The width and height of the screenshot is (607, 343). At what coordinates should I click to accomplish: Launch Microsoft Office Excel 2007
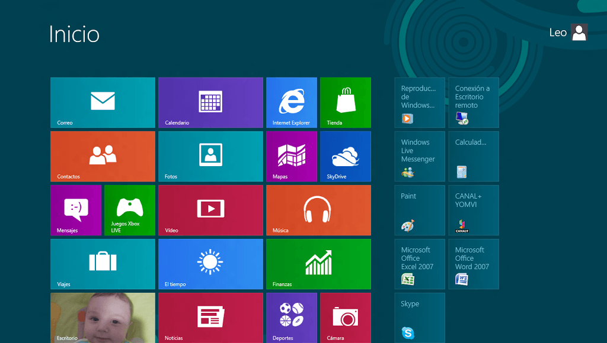pos(420,264)
